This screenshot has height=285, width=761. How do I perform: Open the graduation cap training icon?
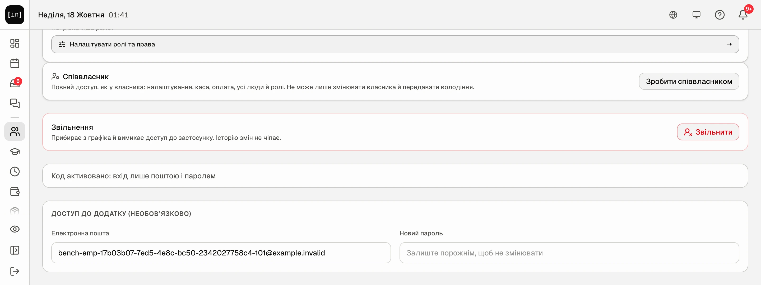[15, 152]
